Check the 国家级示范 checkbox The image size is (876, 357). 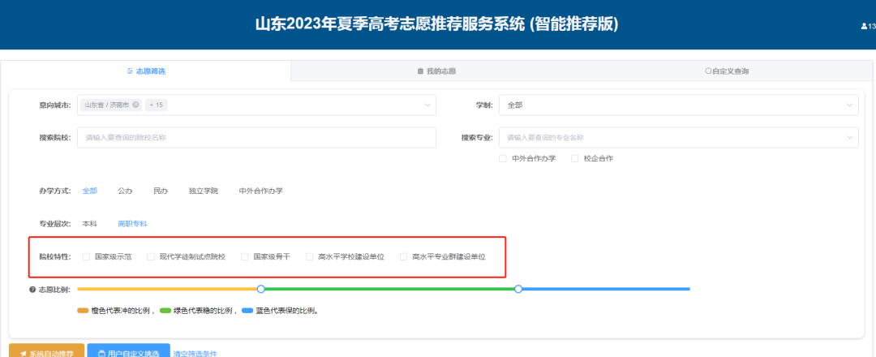coord(87,256)
